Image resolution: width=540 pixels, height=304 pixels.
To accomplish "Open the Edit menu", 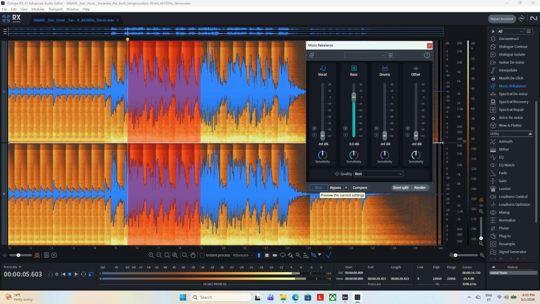I will [14, 9].
